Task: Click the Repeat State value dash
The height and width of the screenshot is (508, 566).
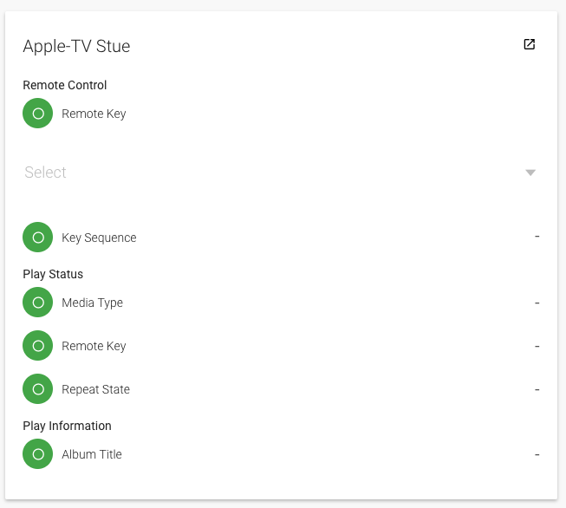Action: pyautogui.click(x=537, y=389)
